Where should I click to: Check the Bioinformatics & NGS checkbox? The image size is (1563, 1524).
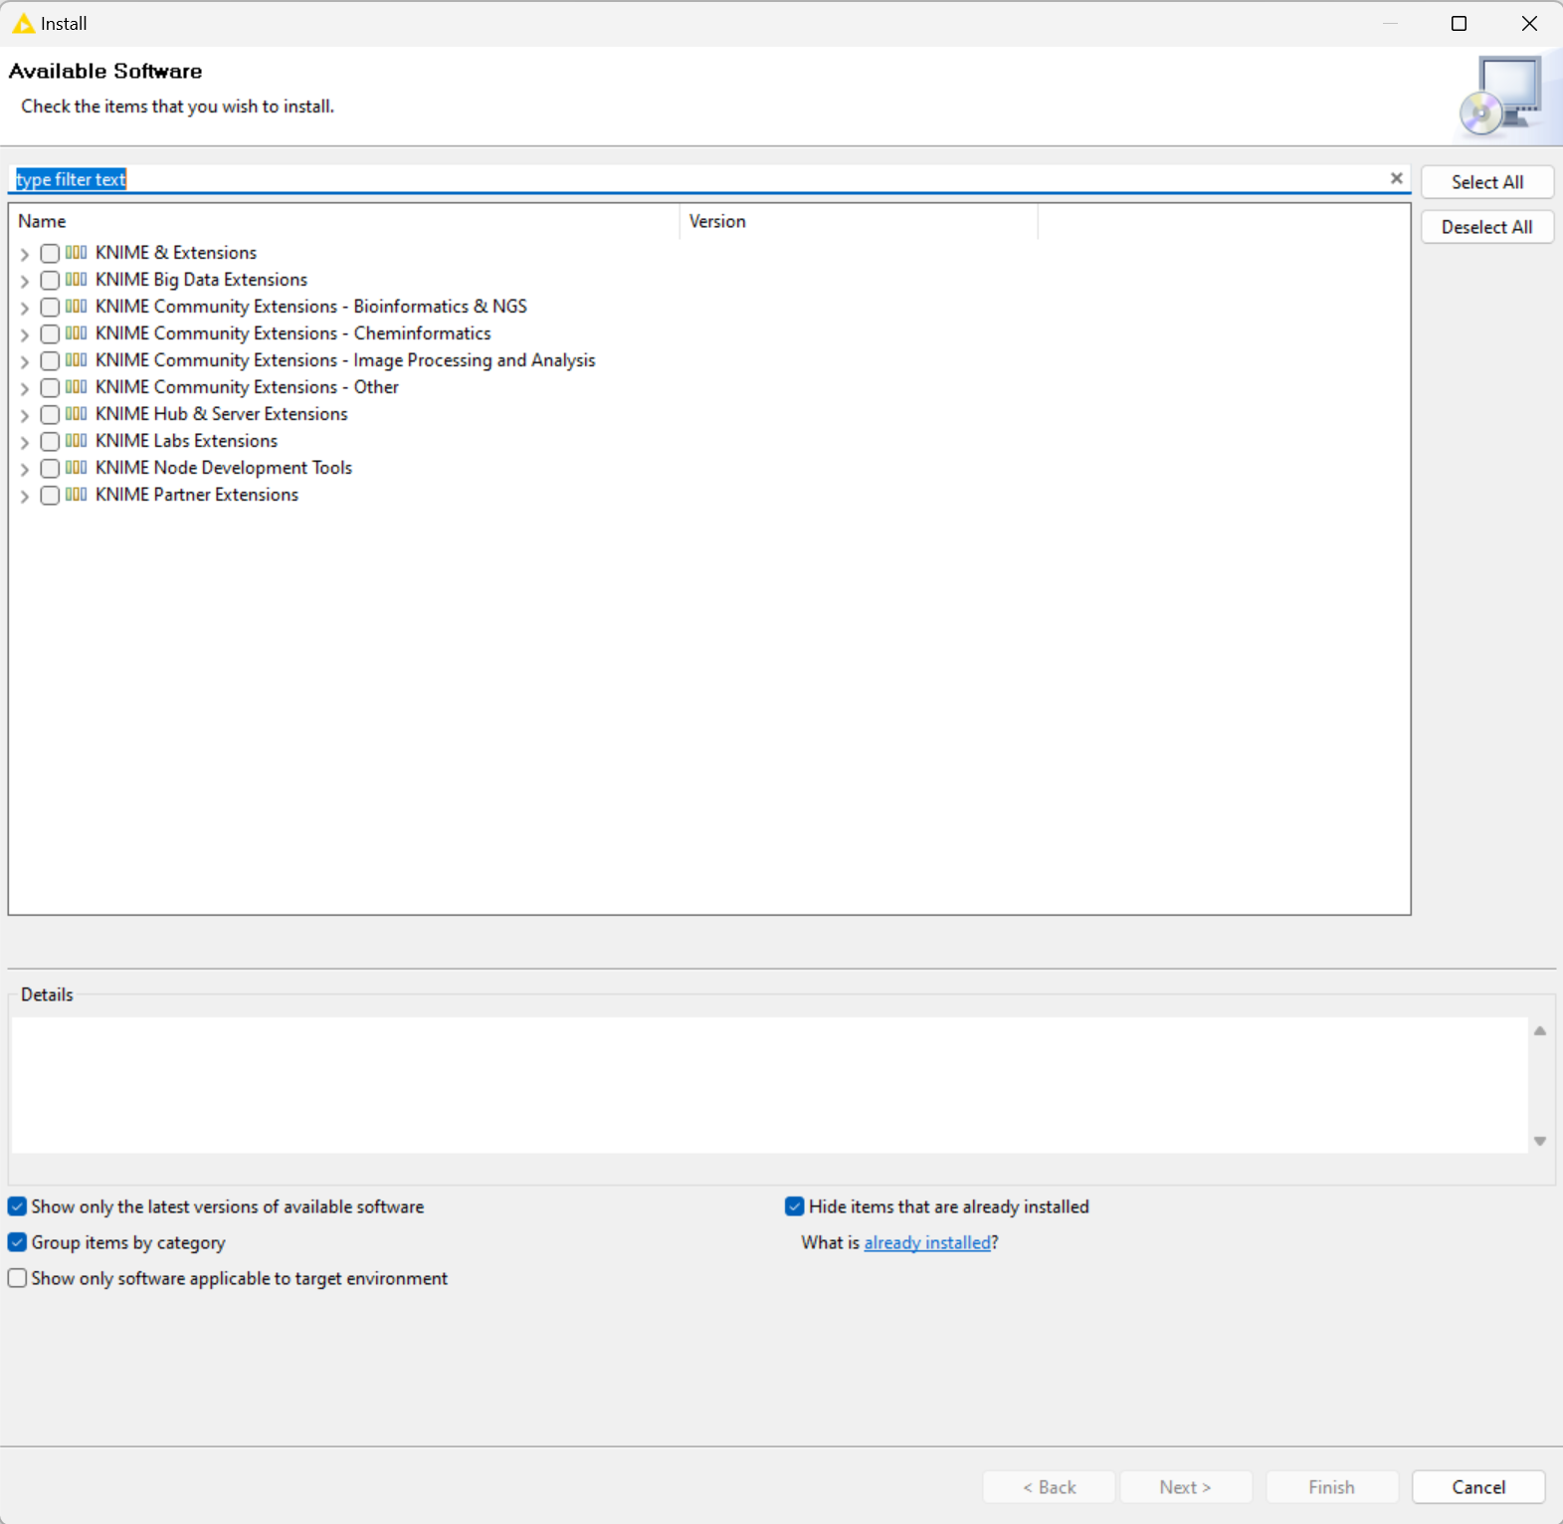click(x=50, y=308)
